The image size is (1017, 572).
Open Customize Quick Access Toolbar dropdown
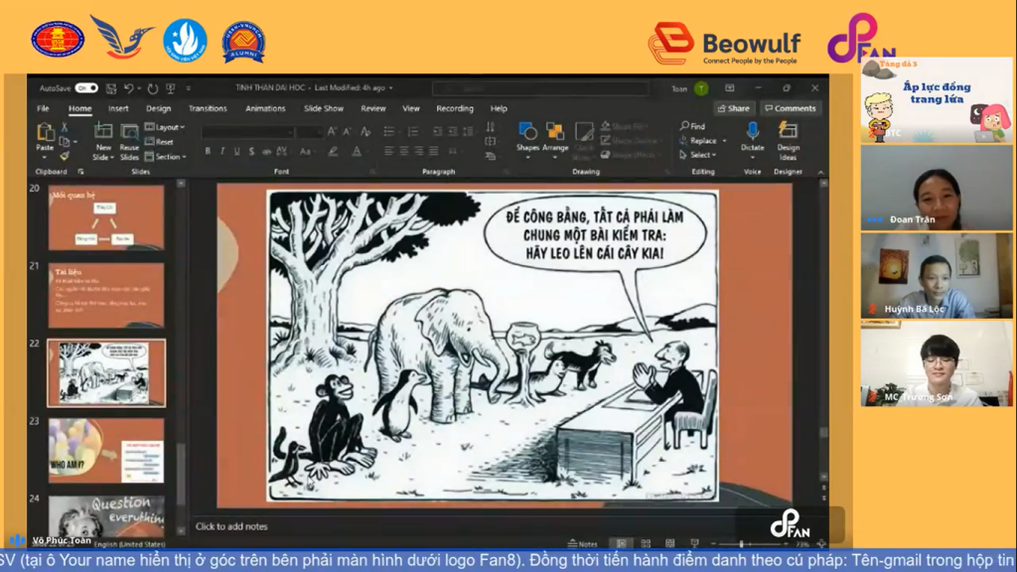coord(189,88)
